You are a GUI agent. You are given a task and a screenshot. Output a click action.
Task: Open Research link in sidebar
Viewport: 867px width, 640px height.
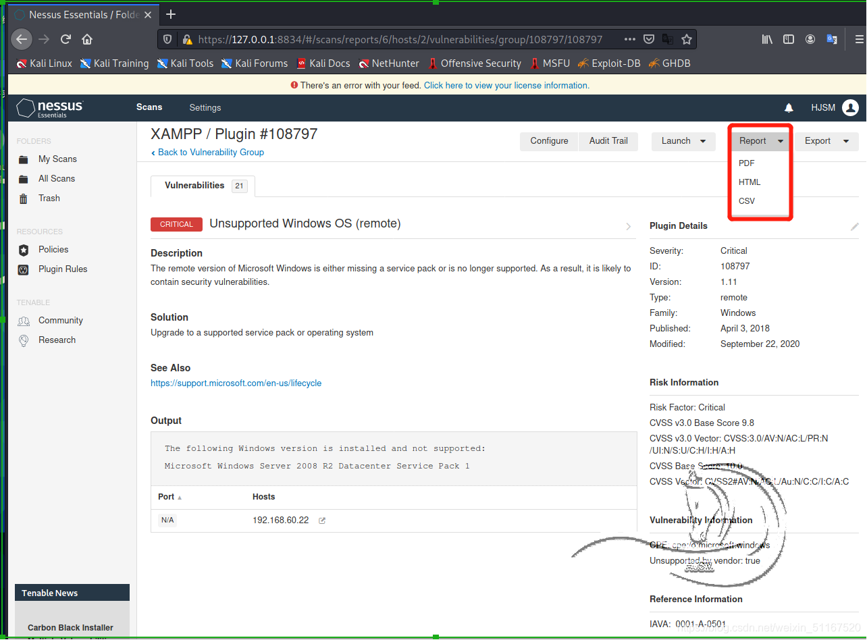point(57,340)
